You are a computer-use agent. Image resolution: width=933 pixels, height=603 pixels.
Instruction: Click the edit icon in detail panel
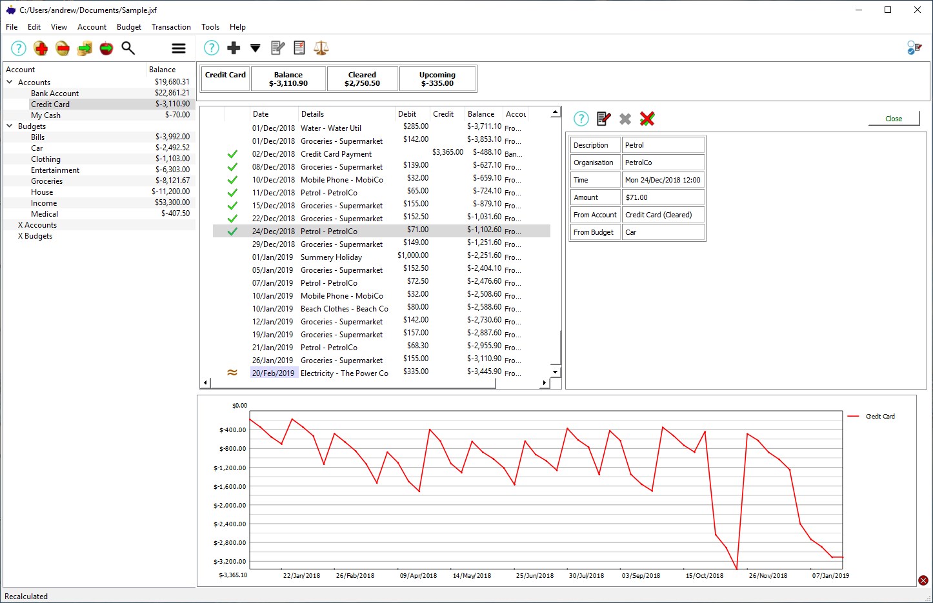click(603, 119)
